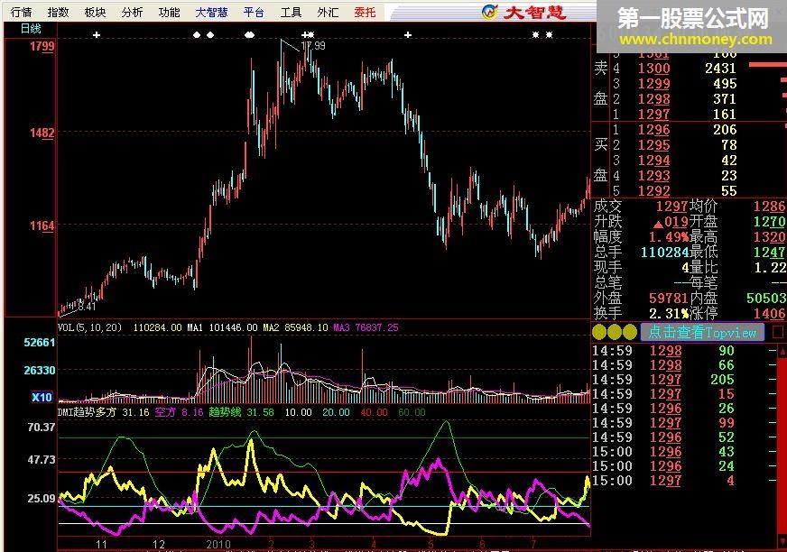Click the 8.41 low price annotation
The image size is (787, 552).
(x=87, y=306)
